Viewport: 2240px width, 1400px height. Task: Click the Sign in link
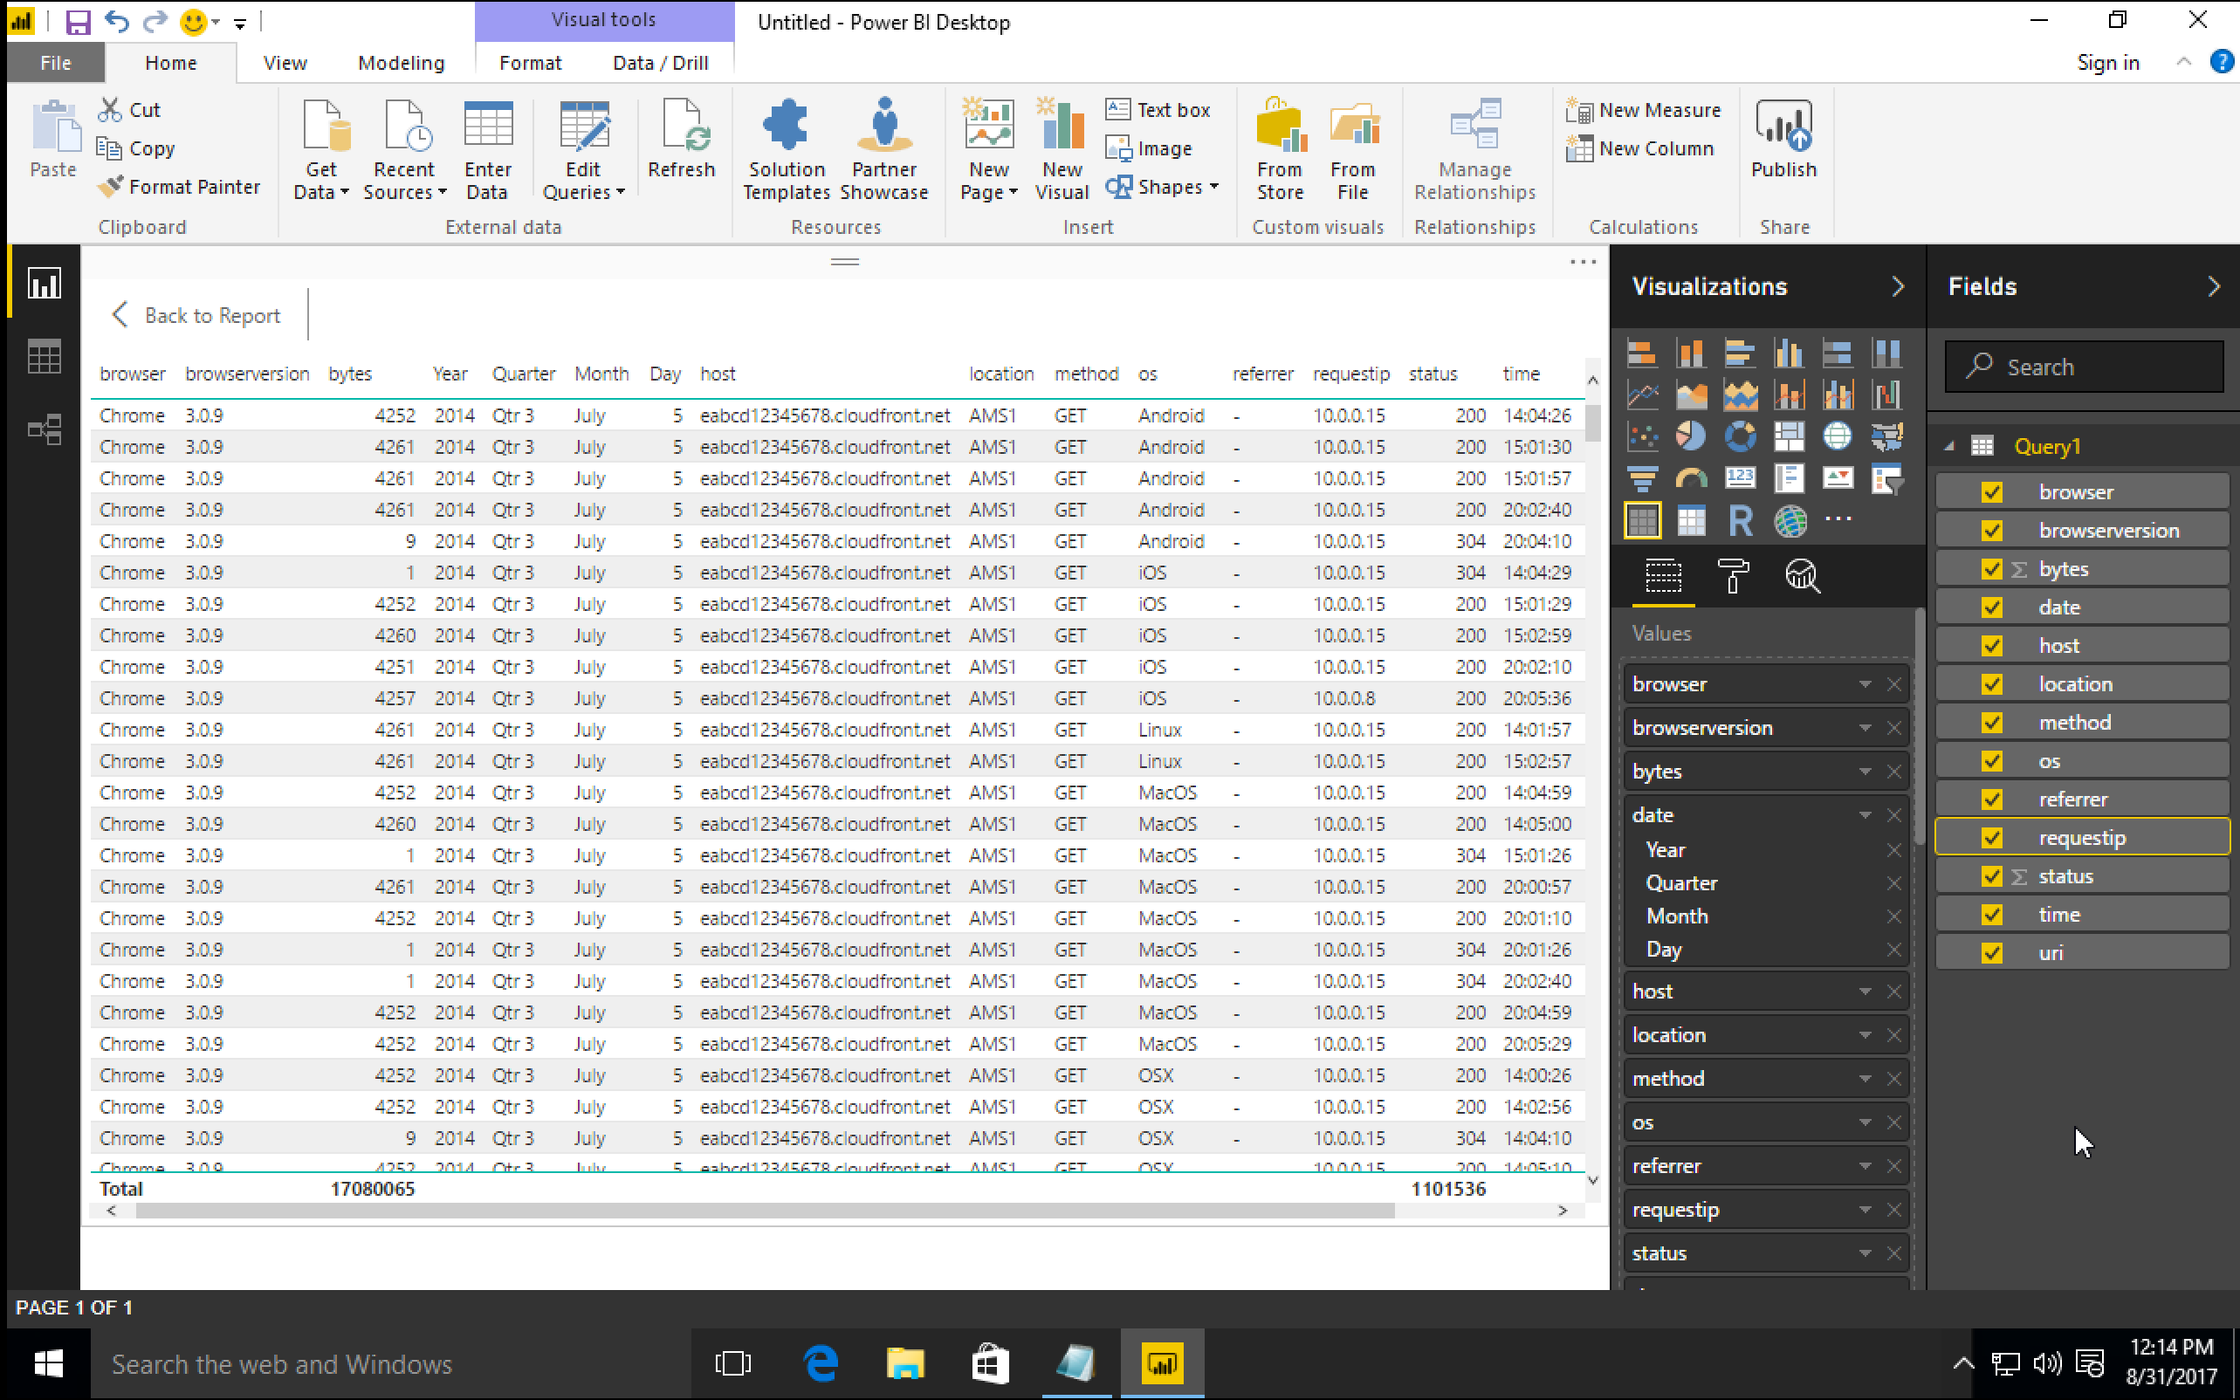click(x=2107, y=62)
